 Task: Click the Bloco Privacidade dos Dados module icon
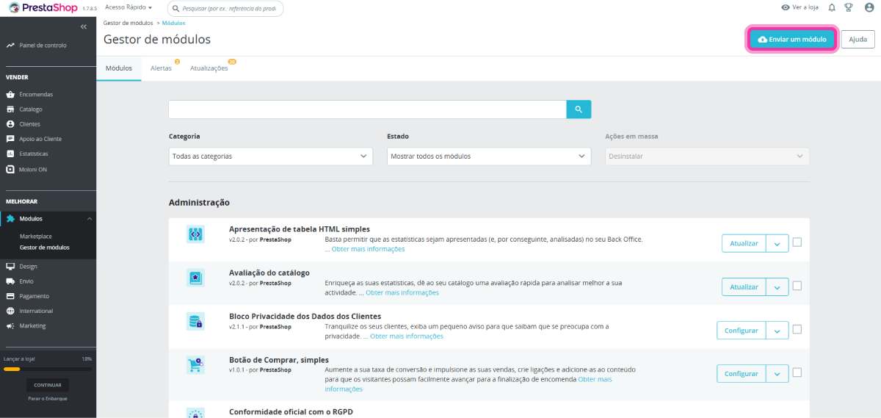click(195, 321)
